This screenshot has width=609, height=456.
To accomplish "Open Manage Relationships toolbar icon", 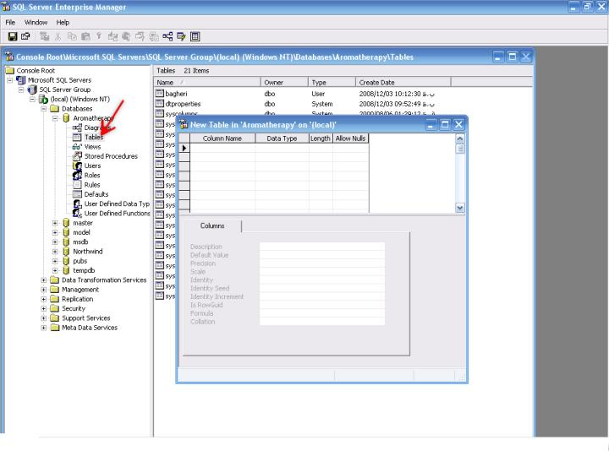I will click(167, 36).
